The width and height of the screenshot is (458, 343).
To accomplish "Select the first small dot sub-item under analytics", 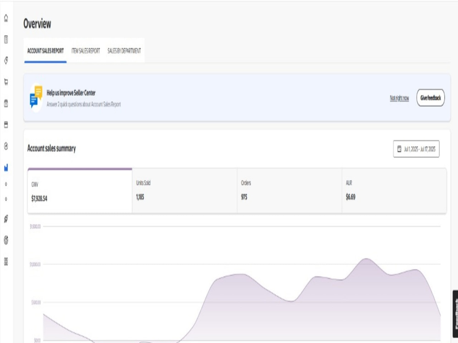I will coord(6,184).
